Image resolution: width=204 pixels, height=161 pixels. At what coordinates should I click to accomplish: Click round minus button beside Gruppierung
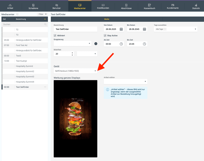point(96,44)
